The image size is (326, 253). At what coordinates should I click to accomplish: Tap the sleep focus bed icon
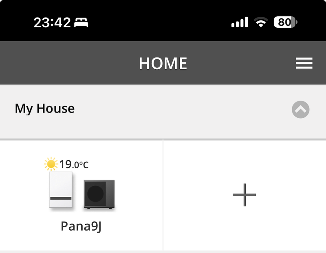tap(81, 22)
